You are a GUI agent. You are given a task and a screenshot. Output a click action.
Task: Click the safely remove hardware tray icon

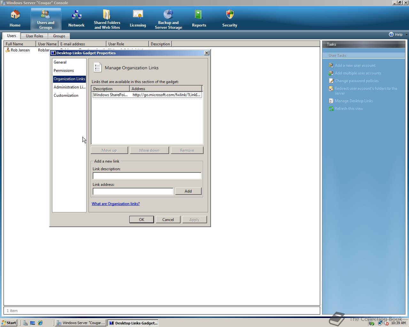[371, 323]
